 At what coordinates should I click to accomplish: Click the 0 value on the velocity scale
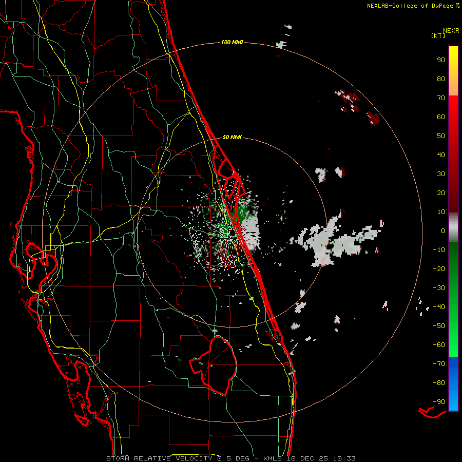(443, 230)
